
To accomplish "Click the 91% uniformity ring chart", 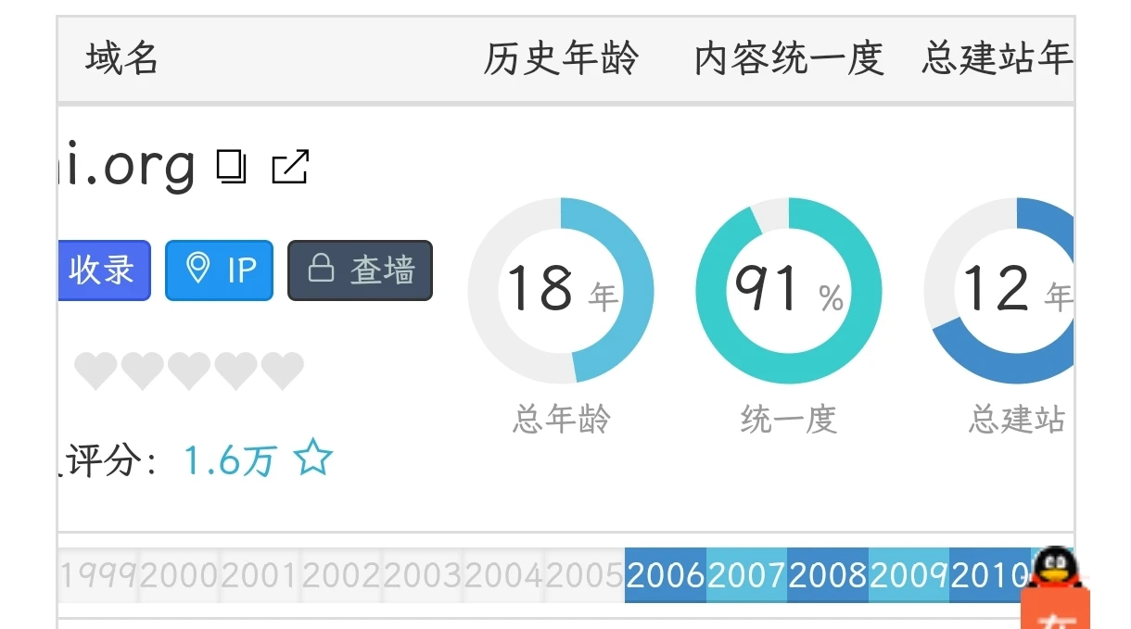I will [x=789, y=290].
